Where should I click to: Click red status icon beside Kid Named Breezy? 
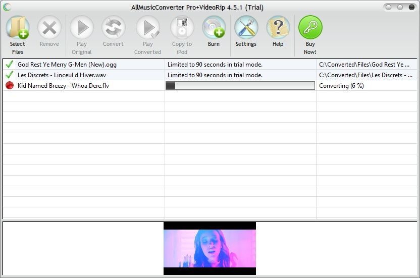click(x=10, y=85)
